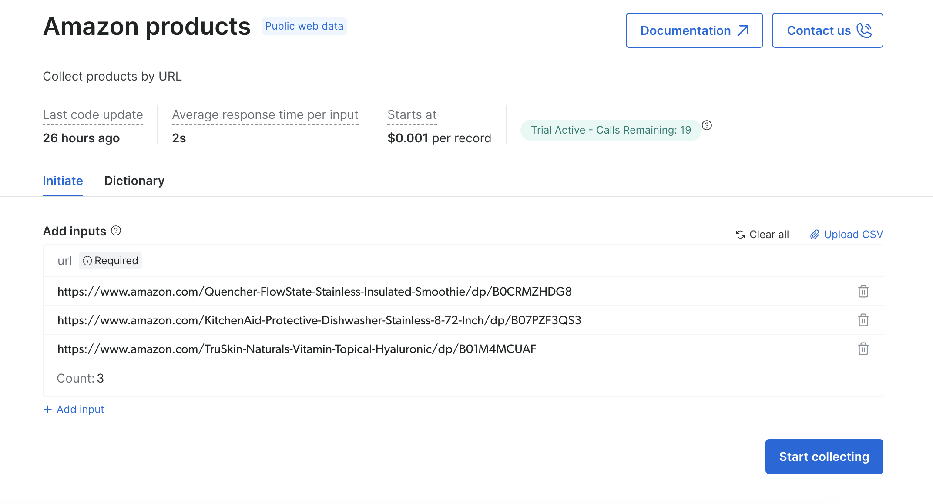Click the Public web data tag

pos(304,26)
